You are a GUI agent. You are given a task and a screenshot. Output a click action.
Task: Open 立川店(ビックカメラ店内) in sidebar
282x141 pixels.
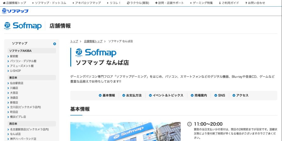click(25, 107)
